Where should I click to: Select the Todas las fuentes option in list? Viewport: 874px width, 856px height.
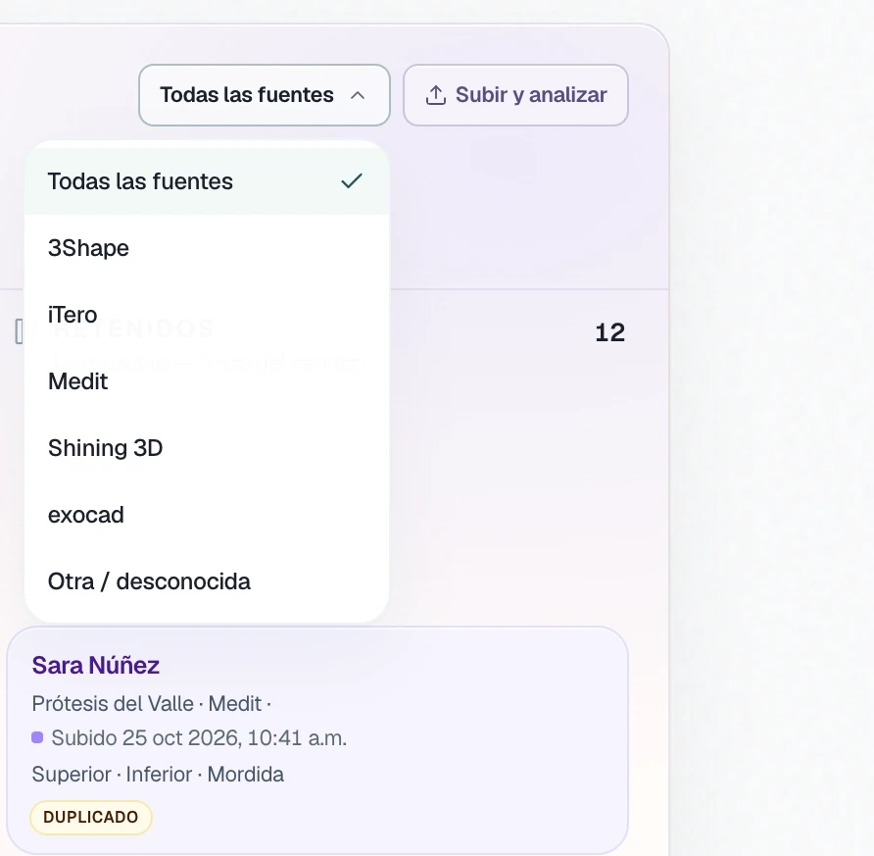point(207,181)
